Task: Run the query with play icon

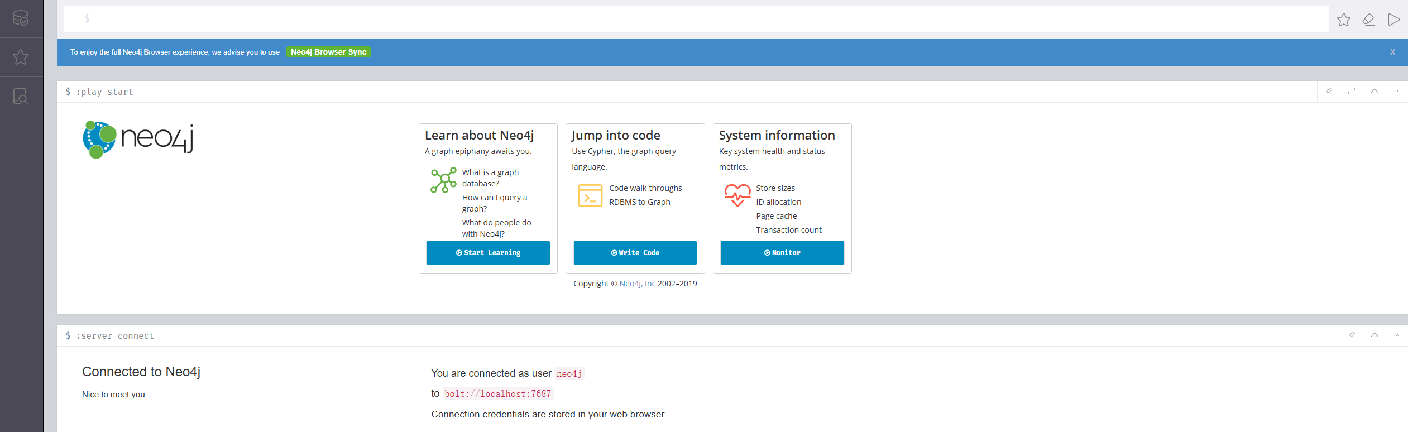Action: [x=1393, y=20]
